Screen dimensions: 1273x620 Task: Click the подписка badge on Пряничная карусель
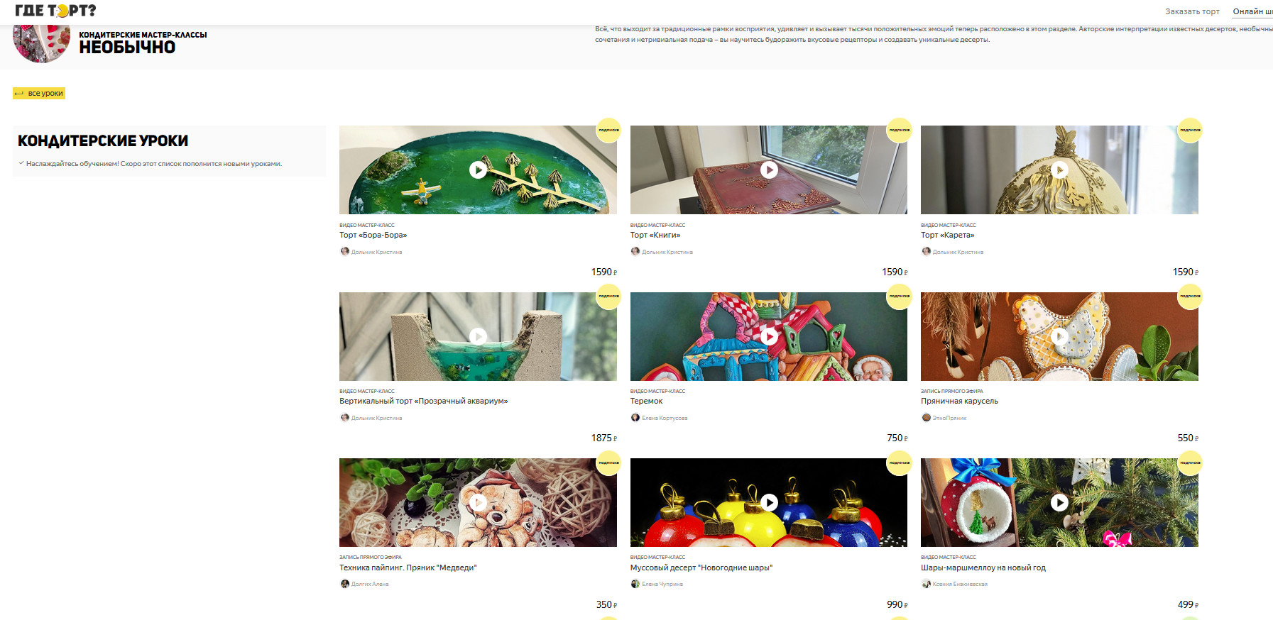[1190, 296]
